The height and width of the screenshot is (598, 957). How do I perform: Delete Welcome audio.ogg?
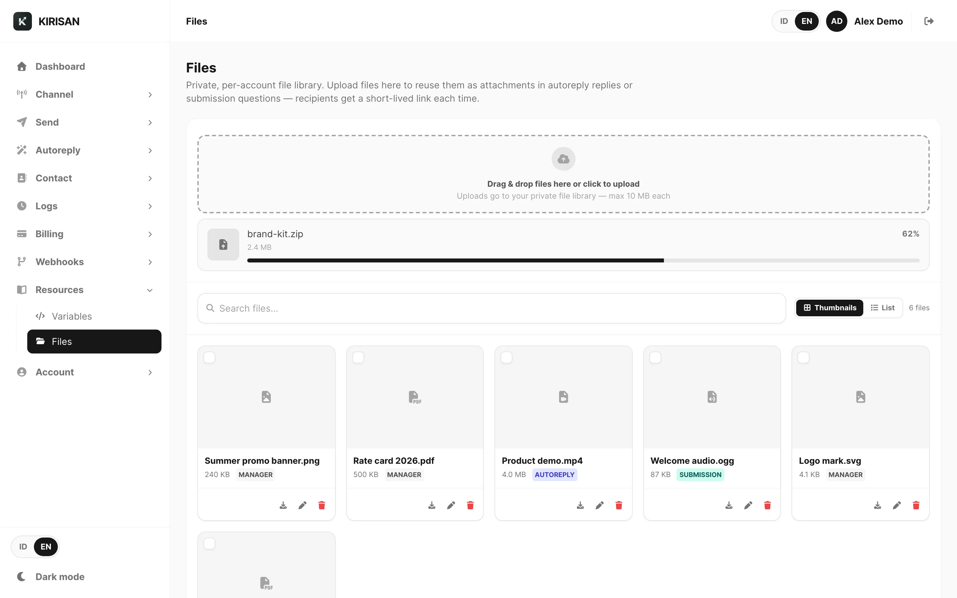(x=768, y=505)
